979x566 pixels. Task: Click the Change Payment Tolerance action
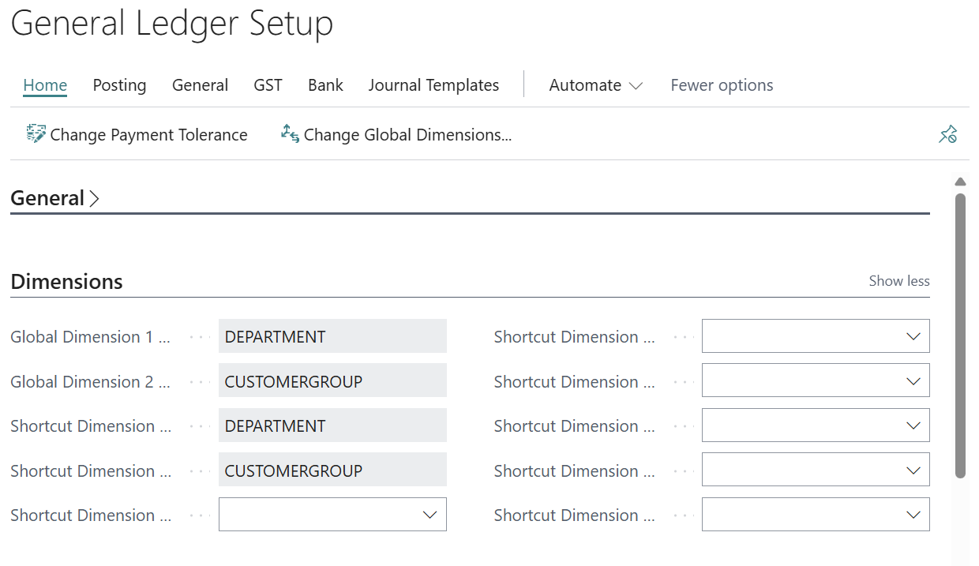(137, 135)
